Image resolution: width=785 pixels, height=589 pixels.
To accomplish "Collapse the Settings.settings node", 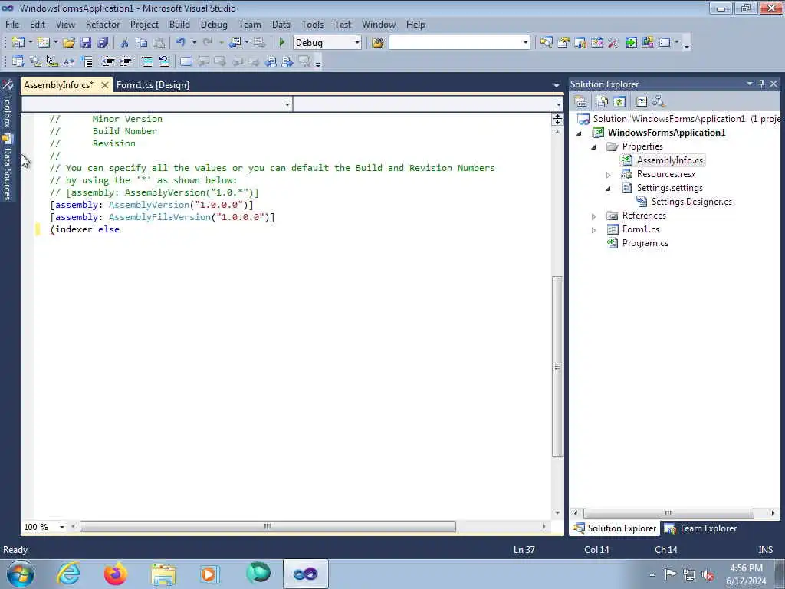I will [608, 189].
